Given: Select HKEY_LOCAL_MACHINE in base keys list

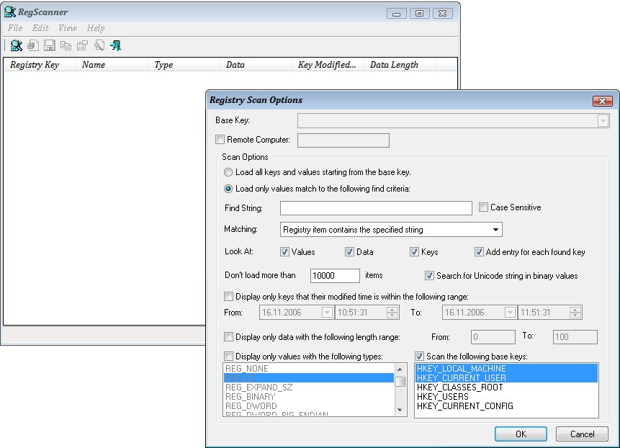Looking at the screenshot, I should pyautogui.click(x=506, y=369).
